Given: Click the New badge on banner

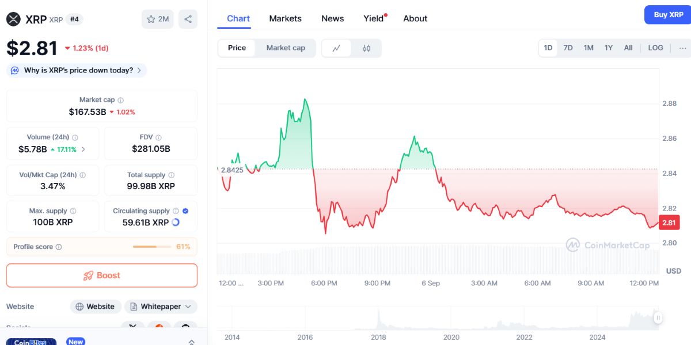Looking at the screenshot, I should pyautogui.click(x=75, y=342).
